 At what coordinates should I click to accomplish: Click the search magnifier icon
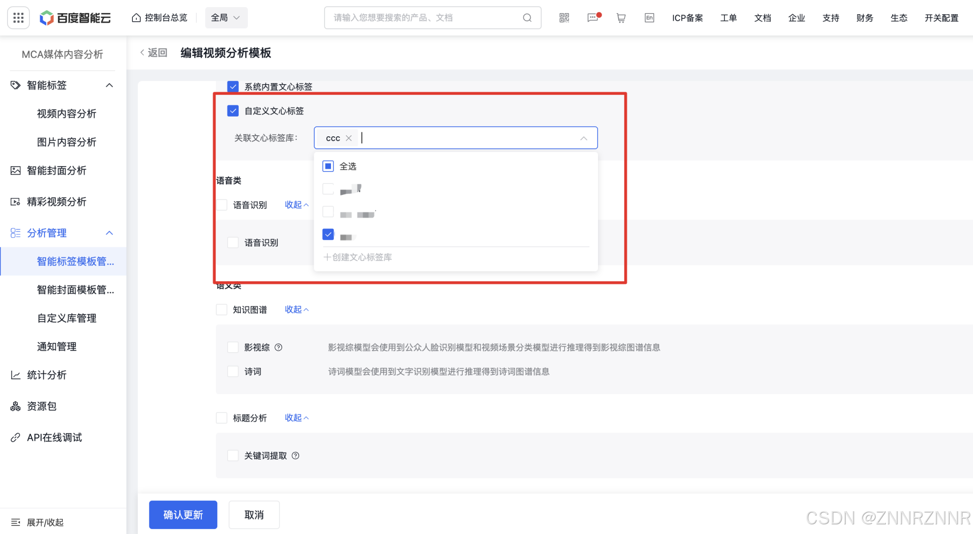coord(527,18)
